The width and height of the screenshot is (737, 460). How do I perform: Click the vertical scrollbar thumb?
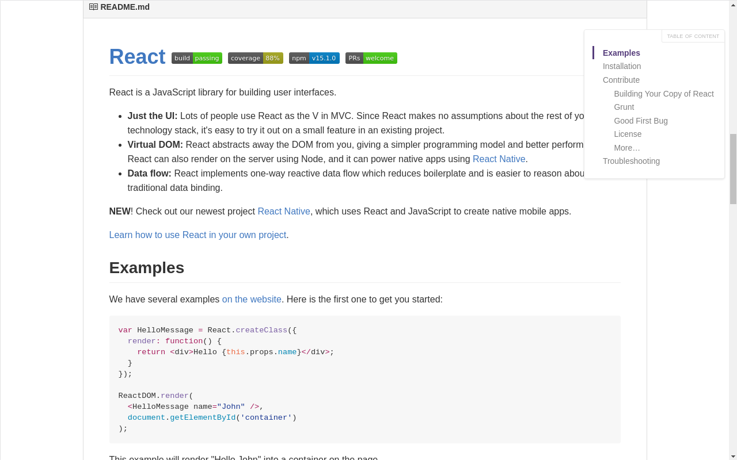(733, 168)
